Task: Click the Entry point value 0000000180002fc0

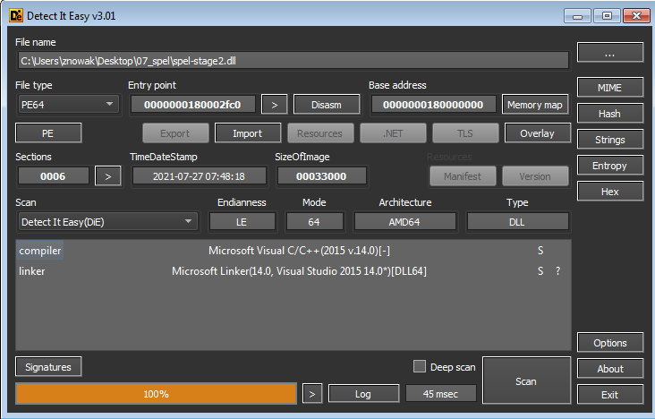Action: pos(192,105)
